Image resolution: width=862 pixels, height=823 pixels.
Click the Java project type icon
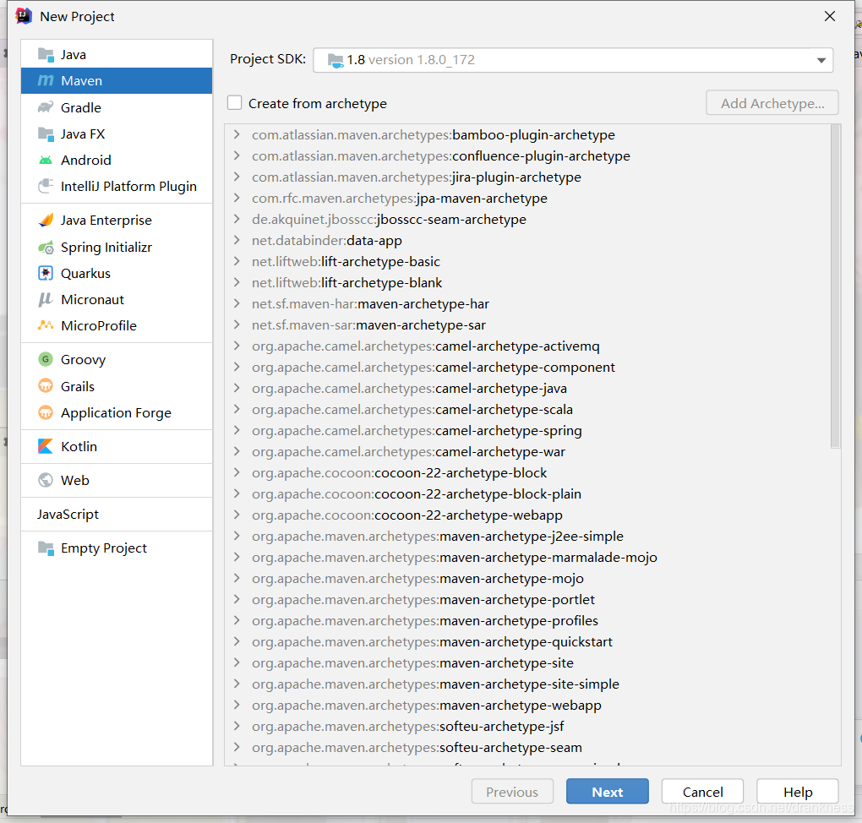[46, 54]
